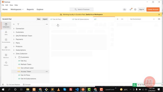Open the Collections sidebar panel

click(x=6, y=25)
